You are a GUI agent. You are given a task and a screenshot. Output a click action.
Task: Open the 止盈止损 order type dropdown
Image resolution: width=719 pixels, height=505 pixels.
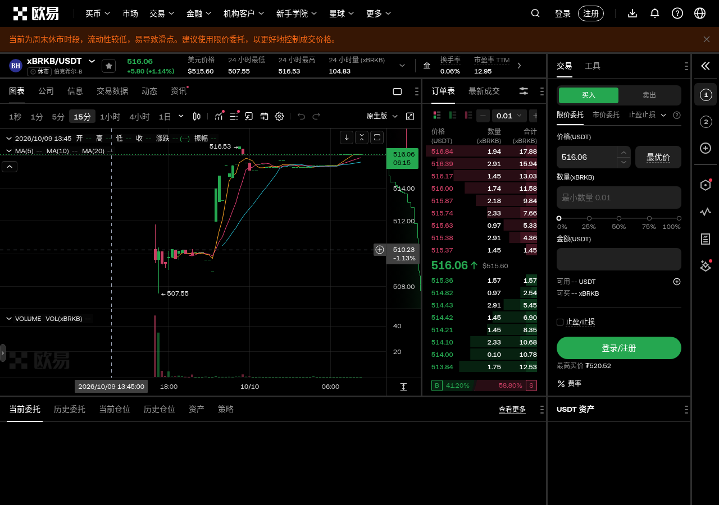coord(647,114)
